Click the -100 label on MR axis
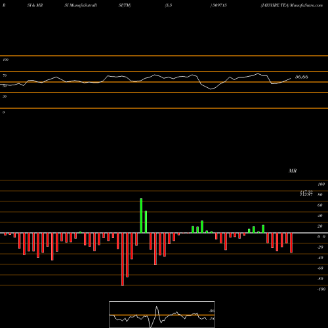The height and width of the screenshot is (328, 328). pos(321,289)
